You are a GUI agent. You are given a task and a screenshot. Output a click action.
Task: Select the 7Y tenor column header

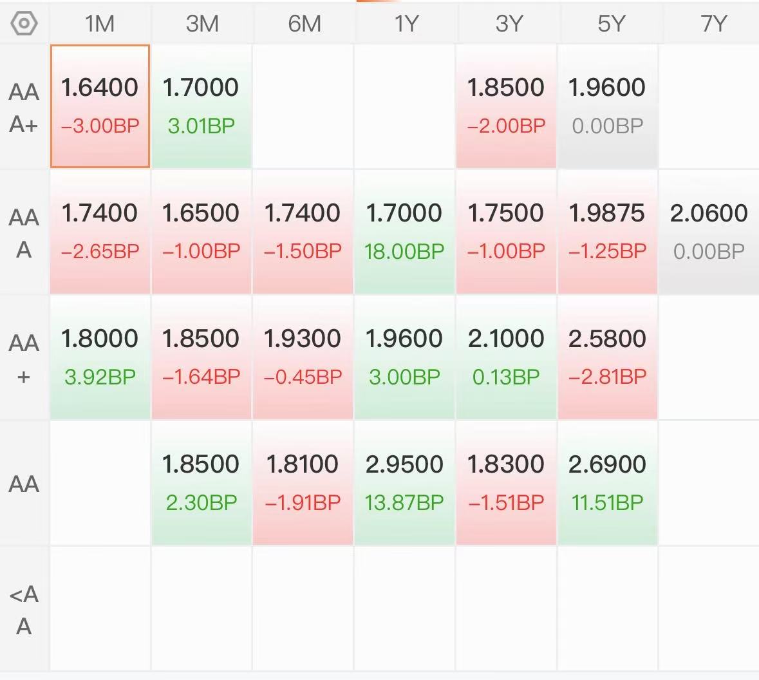point(713,23)
